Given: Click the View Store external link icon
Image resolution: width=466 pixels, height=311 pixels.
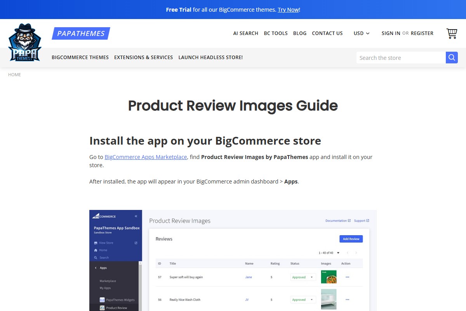Looking at the screenshot, I should 136,243.
